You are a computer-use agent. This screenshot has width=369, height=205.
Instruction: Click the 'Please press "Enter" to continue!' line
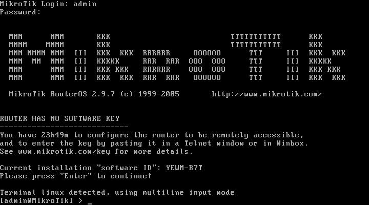[x=76, y=176]
